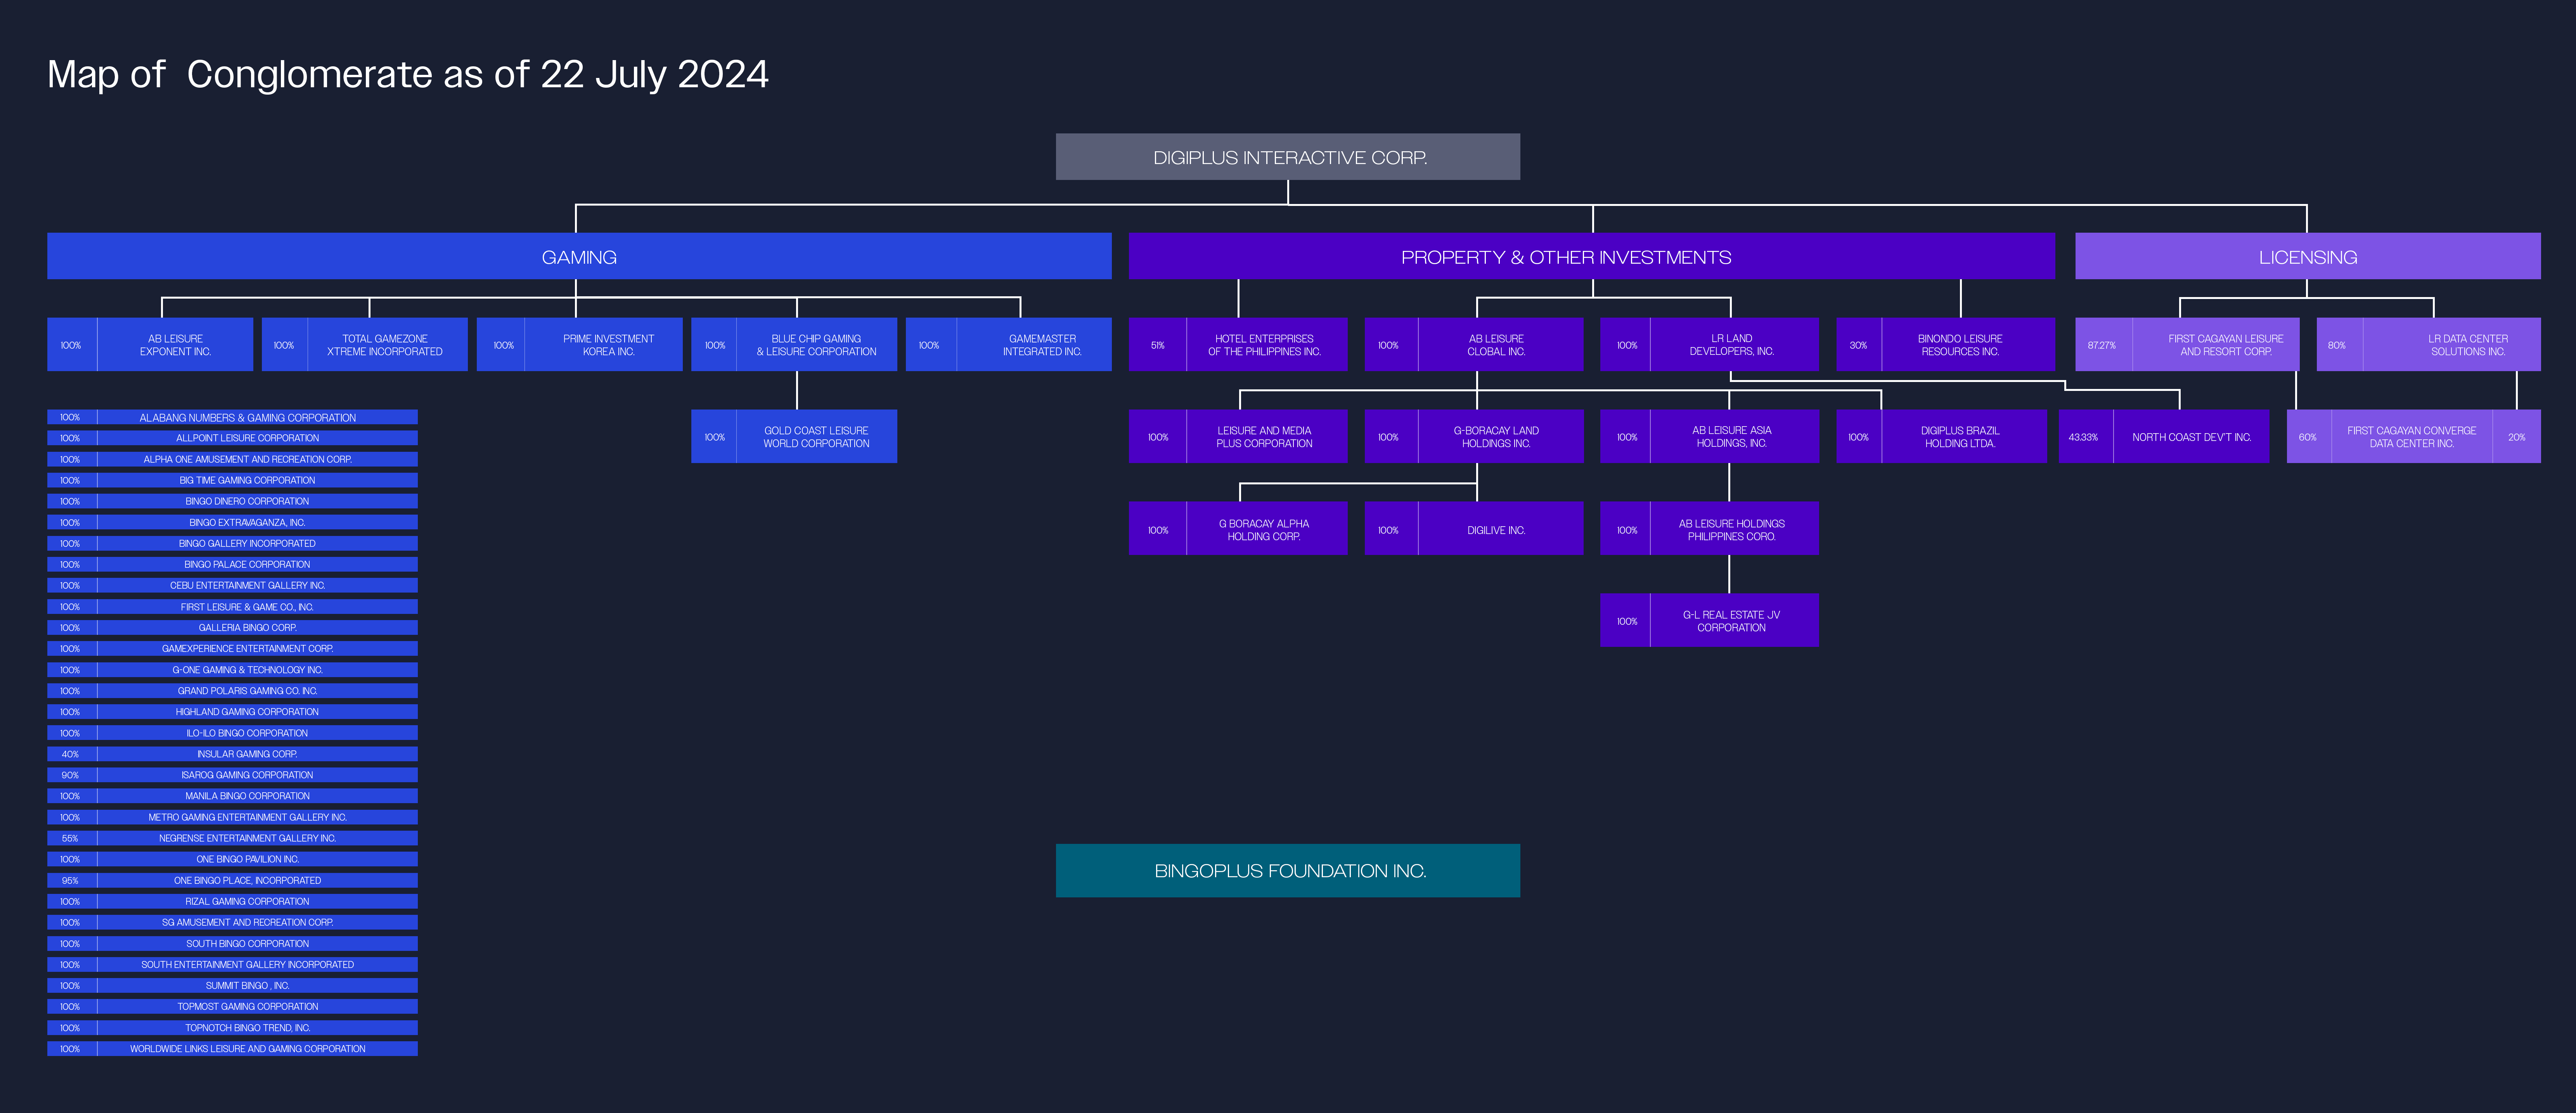2576x1113 pixels.
Task: Select NEGRENSE ENTERTAINMENT GALLERY INC. row
Action: pyautogui.click(x=232, y=838)
